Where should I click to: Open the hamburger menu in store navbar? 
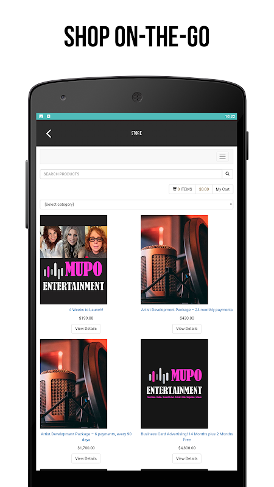click(222, 156)
